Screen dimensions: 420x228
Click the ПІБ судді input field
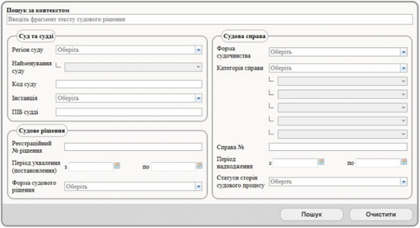pyautogui.click(x=129, y=112)
